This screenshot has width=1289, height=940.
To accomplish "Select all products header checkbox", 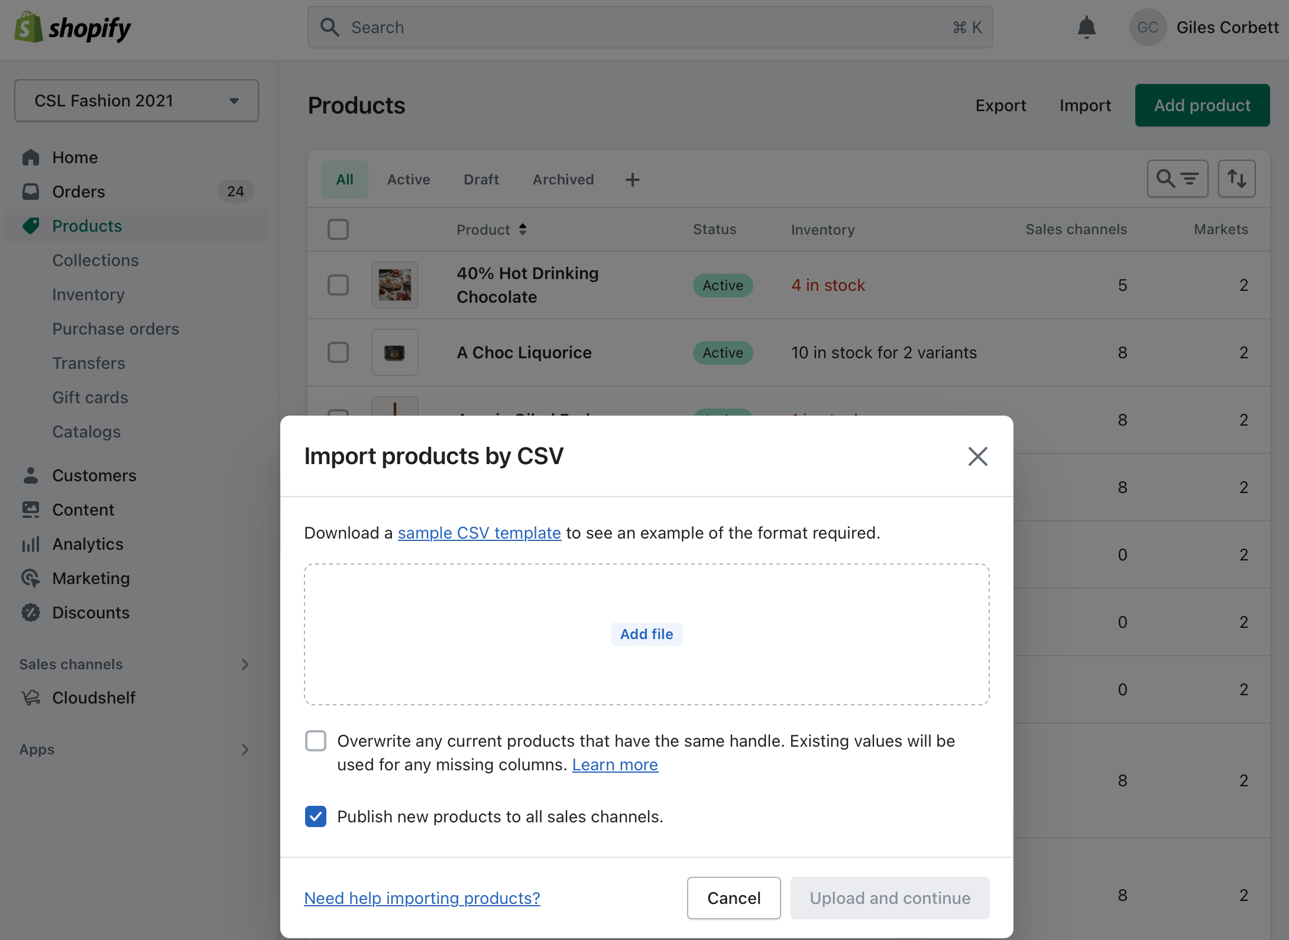I will point(338,229).
